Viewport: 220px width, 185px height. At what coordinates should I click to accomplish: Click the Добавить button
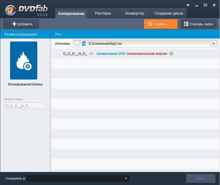[x=21, y=24]
